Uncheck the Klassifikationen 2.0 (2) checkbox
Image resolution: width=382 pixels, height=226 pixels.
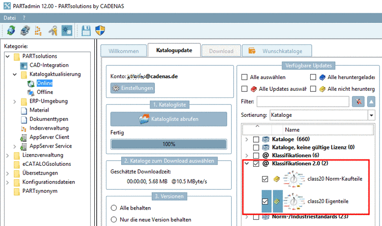pyautogui.click(x=256, y=164)
